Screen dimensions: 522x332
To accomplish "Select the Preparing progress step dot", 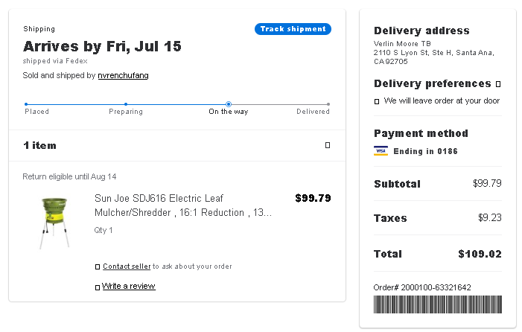I will 126,104.
